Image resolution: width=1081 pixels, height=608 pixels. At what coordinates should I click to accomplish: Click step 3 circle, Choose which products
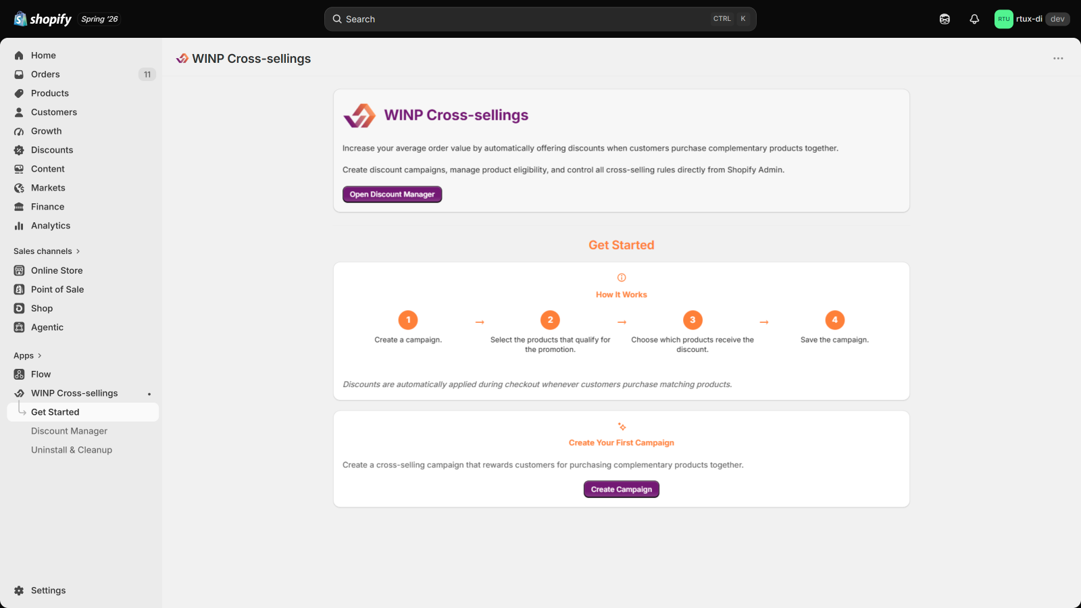693,320
